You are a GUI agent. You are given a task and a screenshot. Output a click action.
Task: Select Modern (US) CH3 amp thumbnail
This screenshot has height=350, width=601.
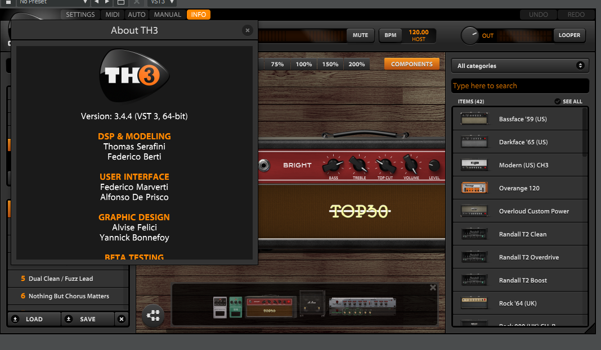click(x=474, y=165)
